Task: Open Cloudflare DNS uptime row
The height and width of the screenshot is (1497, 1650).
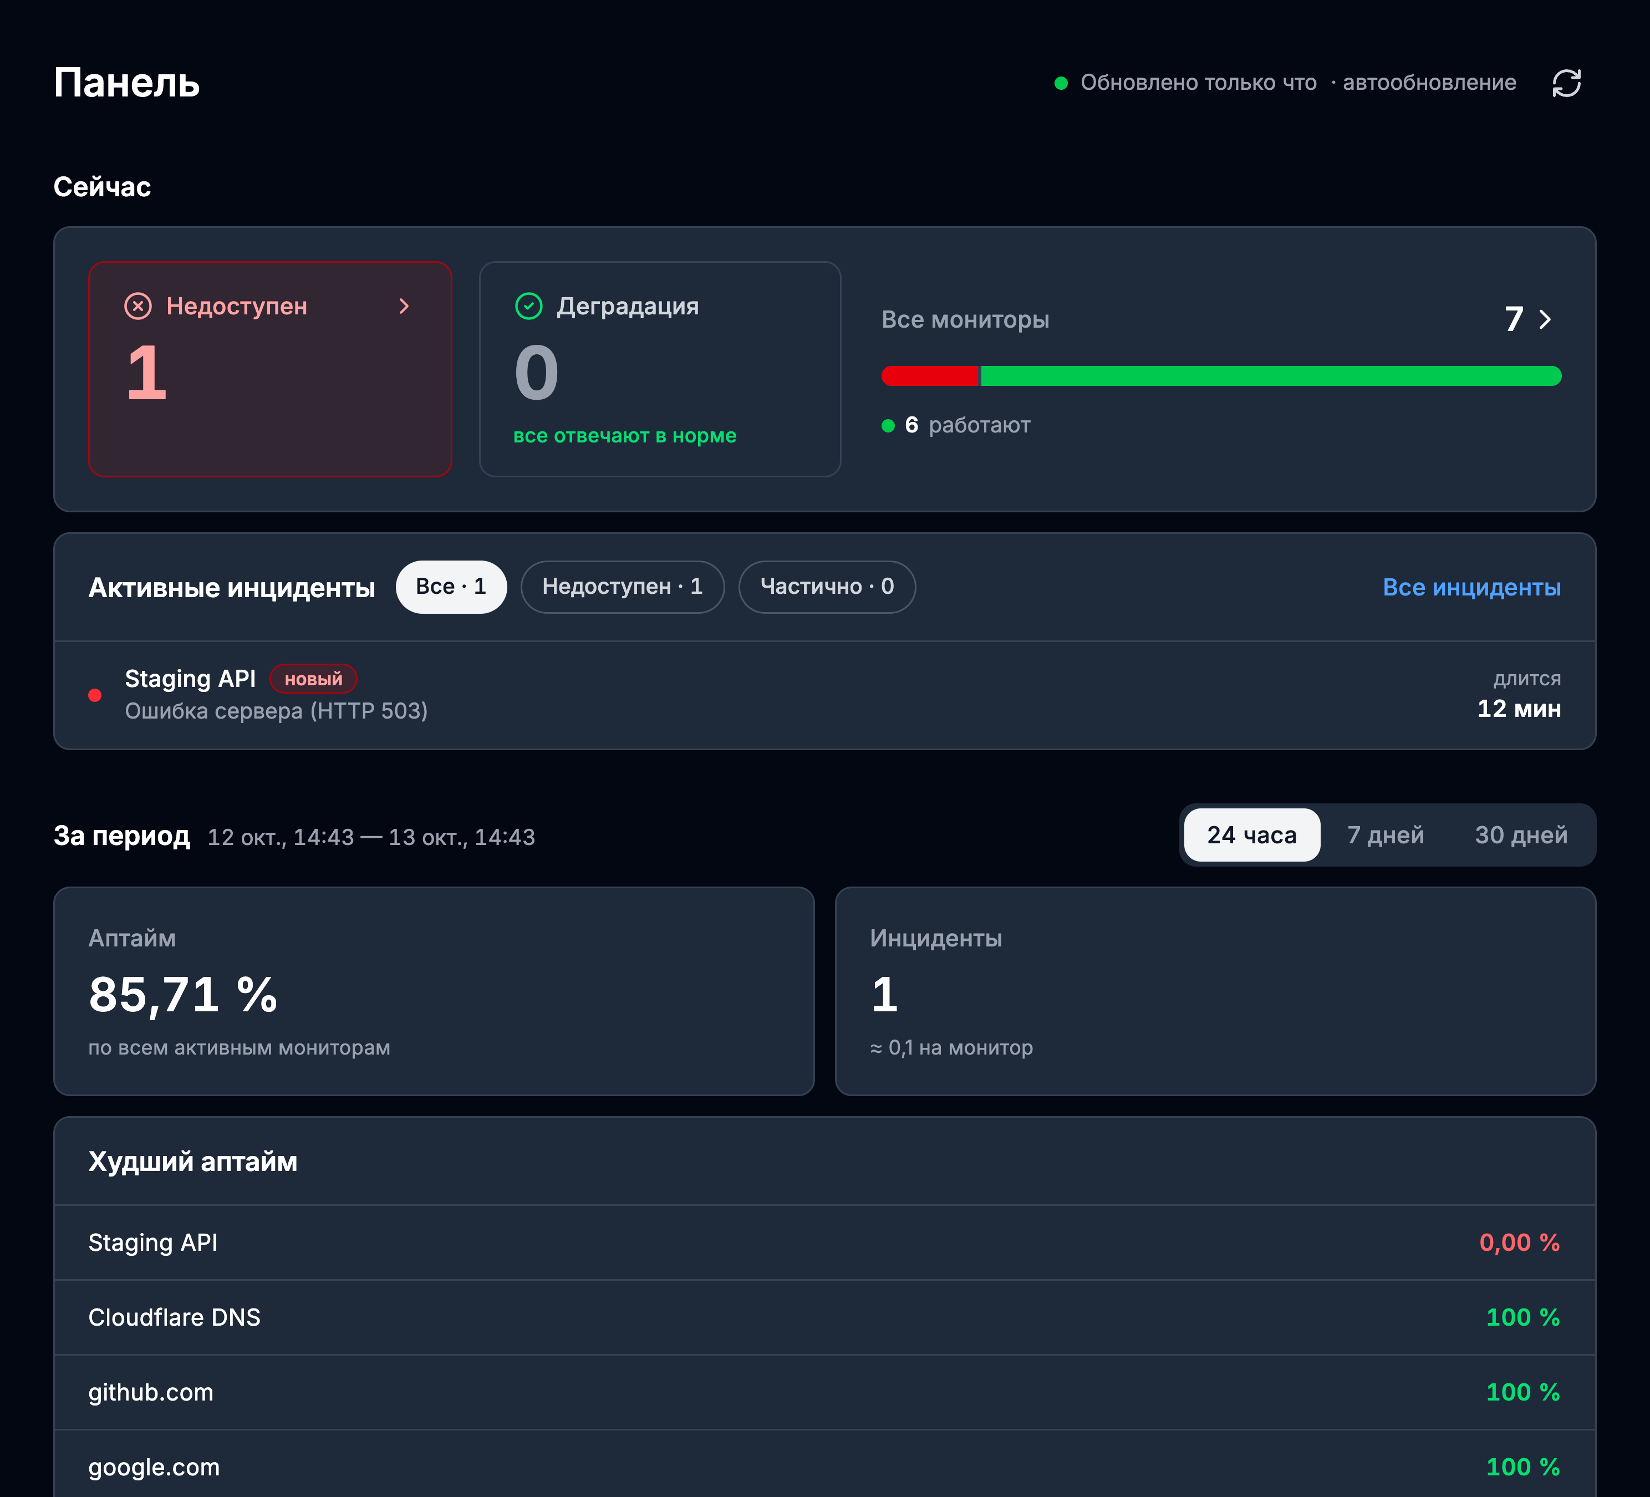Action: [825, 1318]
